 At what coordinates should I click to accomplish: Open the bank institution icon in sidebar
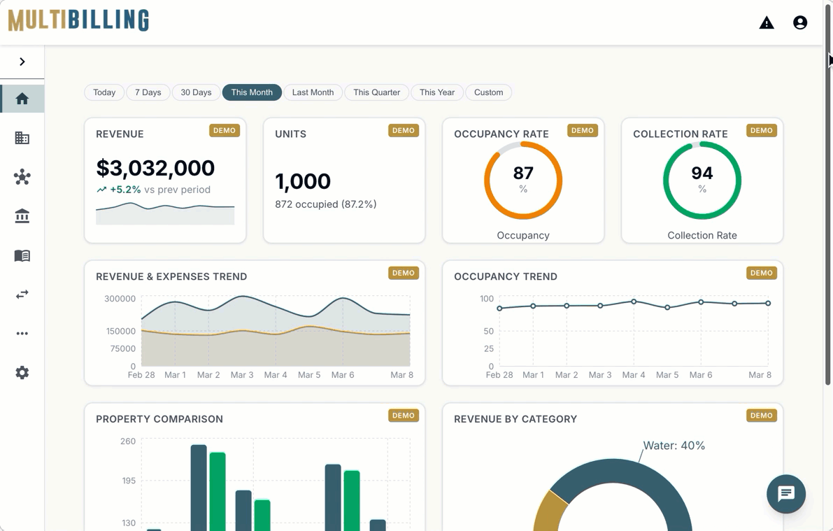[22, 216]
